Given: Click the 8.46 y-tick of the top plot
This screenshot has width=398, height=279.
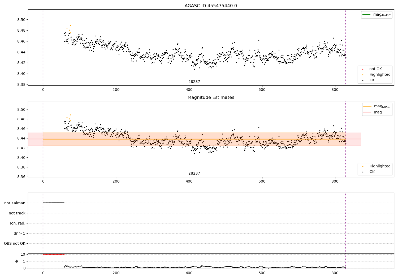Looking at the screenshot, I should point(22,41).
